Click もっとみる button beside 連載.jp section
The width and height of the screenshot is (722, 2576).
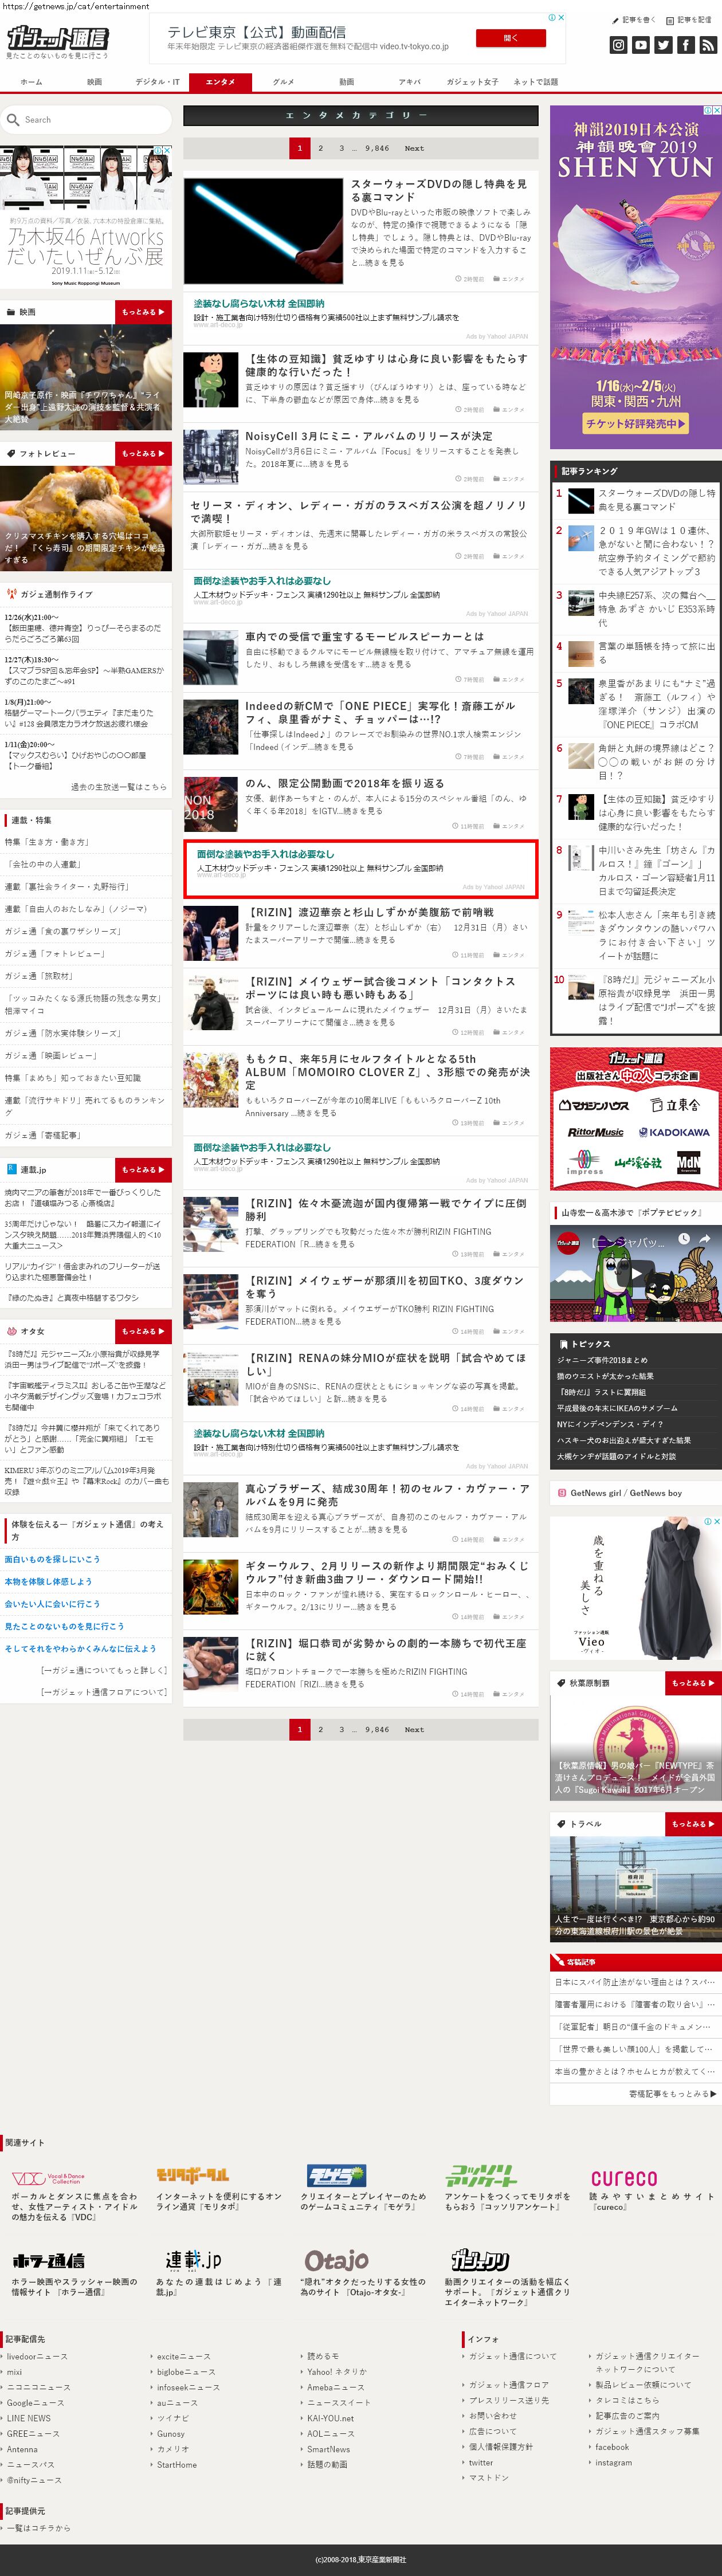click(143, 1169)
